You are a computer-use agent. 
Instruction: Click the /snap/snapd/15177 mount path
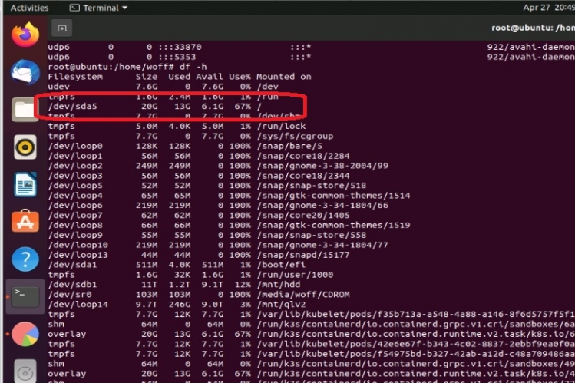click(x=303, y=255)
